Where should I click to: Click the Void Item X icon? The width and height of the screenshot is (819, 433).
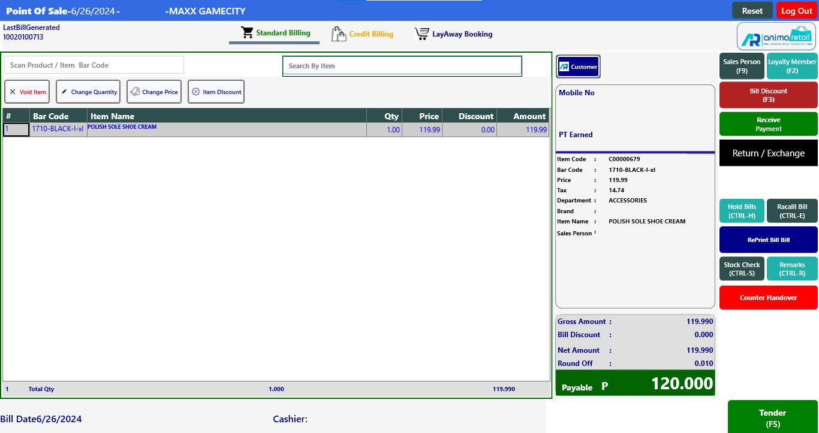(13, 92)
